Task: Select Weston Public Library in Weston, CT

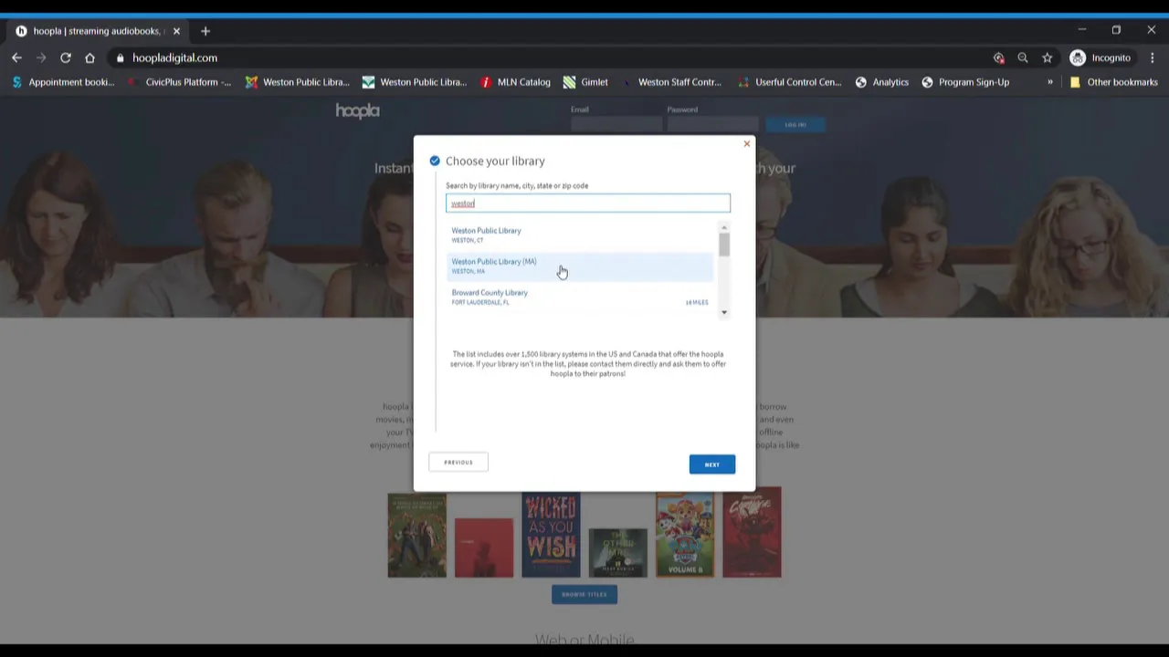Action: tap(581, 235)
